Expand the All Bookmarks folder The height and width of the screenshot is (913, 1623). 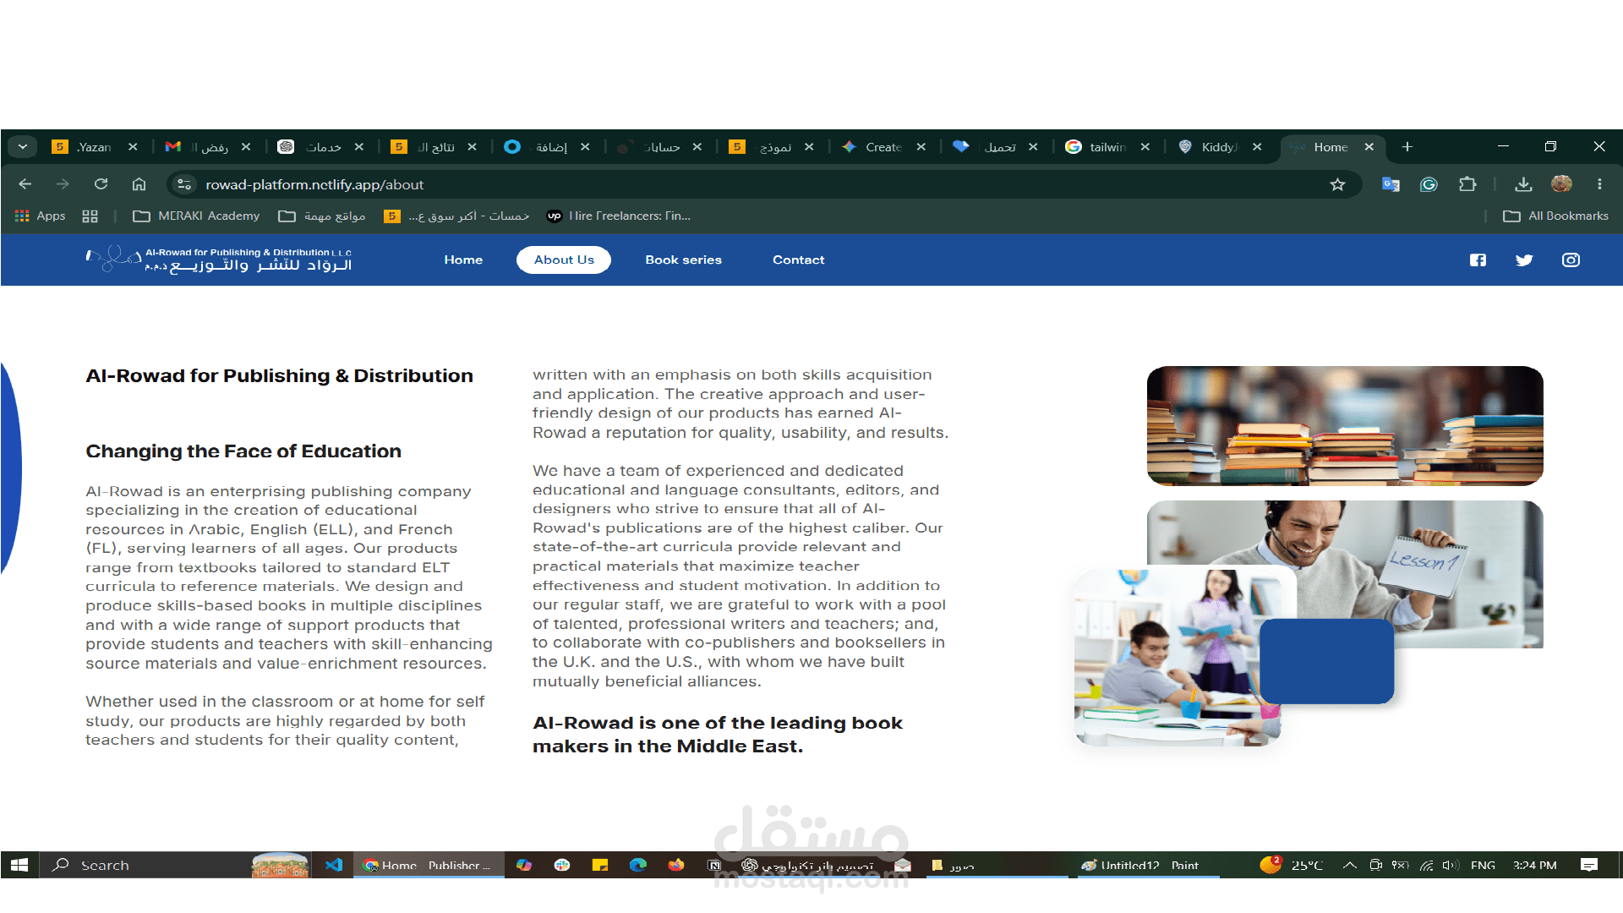[x=1555, y=216]
